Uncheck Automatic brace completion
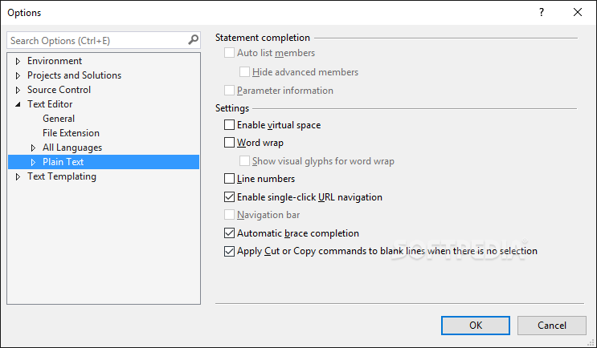Image resolution: width=597 pixels, height=348 pixels. point(229,233)
